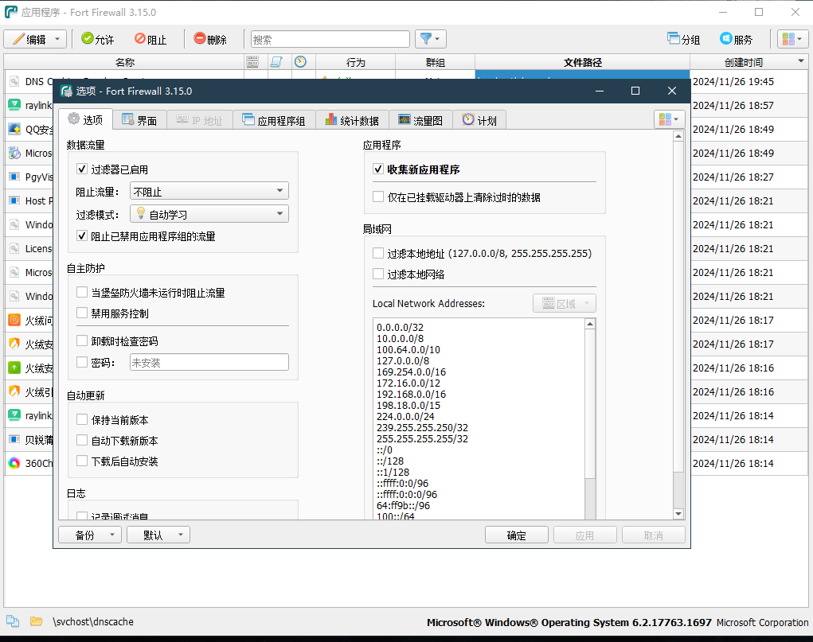Screen dimensions: 813x642
Task: Toggle 收集新应用程序 checkbox
Action: (x=378, y=169)
